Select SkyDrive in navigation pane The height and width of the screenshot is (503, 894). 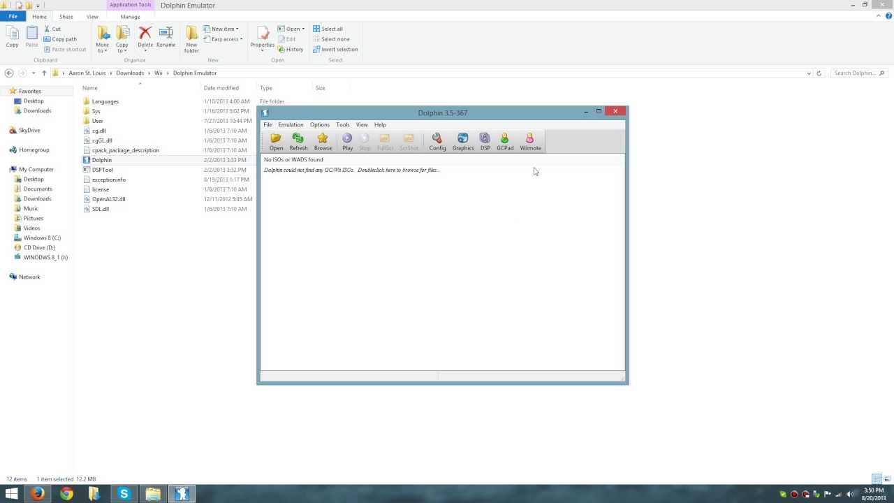[29, 130]
